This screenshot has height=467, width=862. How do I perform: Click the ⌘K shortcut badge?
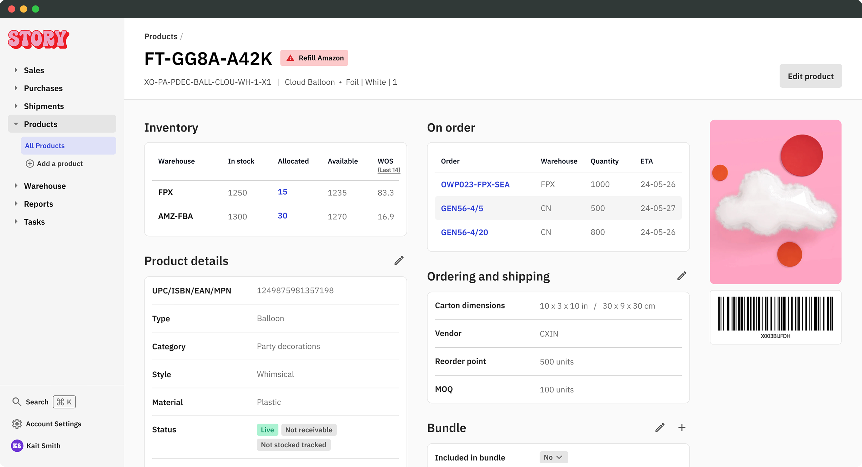[x=64, y=402]
